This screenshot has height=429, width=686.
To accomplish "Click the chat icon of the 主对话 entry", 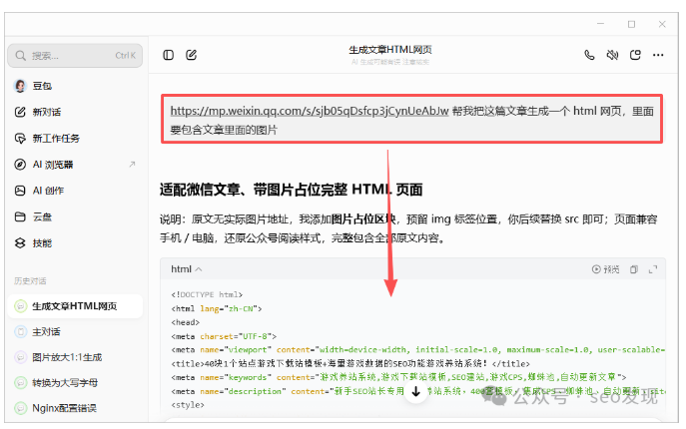I will coord(20,331).
